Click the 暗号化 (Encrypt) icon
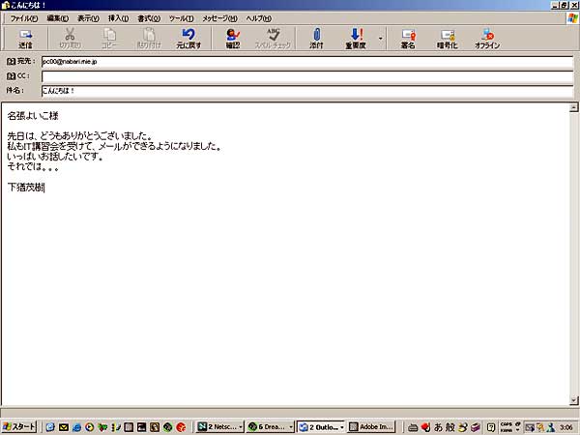The width and height of the screenshot is (580, 435). tap(447, 39)
